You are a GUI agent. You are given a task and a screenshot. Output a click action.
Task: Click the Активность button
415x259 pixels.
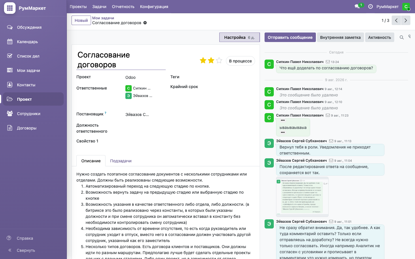(380, 37)
